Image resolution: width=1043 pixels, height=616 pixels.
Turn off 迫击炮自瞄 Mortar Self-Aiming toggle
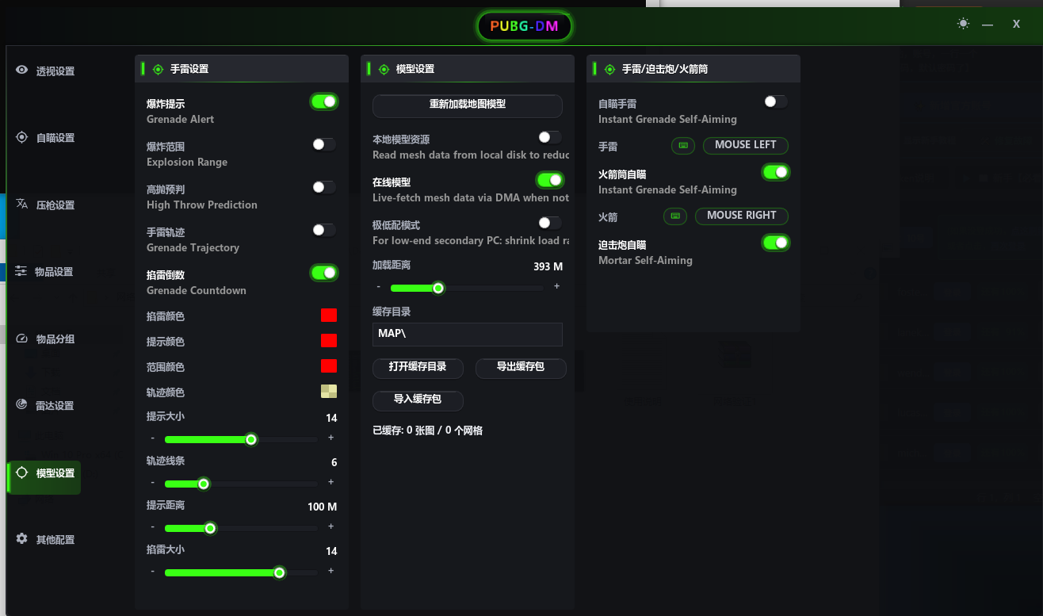[776, 243]
